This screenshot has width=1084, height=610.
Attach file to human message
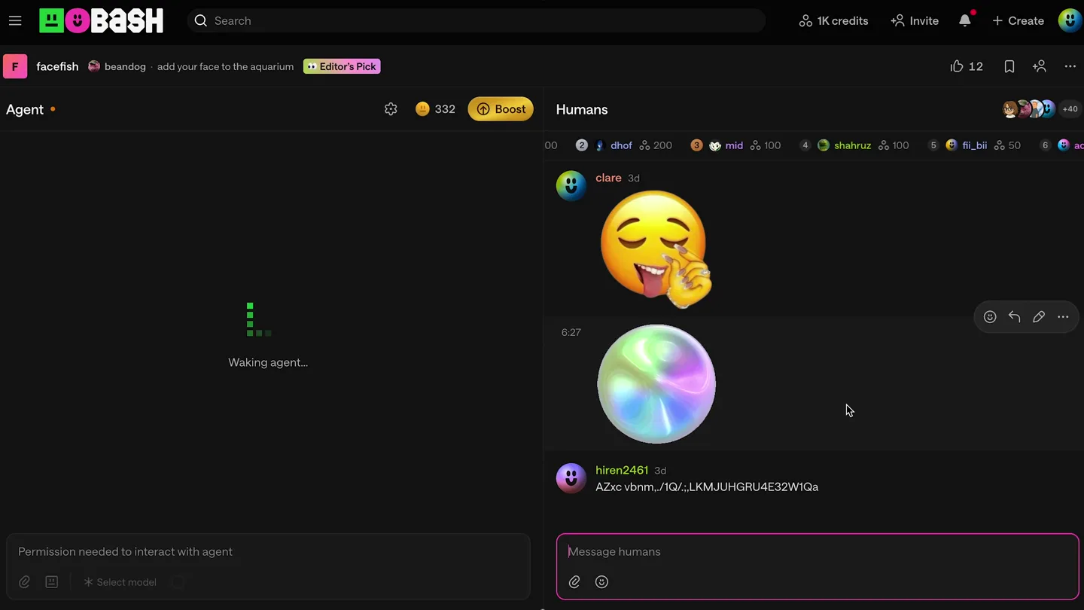tap(574, 581)
